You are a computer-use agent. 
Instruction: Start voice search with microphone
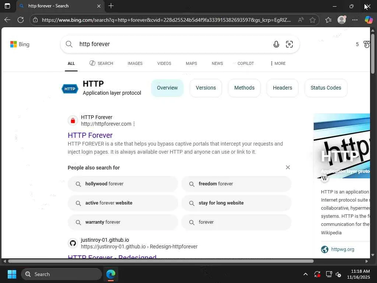click(x=276, y=44)
